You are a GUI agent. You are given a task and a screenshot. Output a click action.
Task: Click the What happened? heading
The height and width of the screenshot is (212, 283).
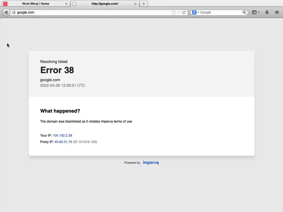[60, 111]
